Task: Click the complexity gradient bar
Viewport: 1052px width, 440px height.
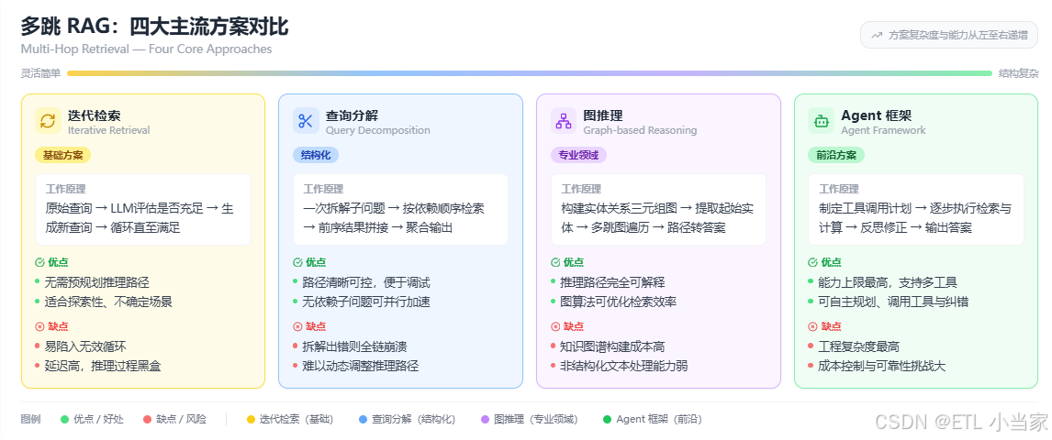Action: click(x=530, y=73)
